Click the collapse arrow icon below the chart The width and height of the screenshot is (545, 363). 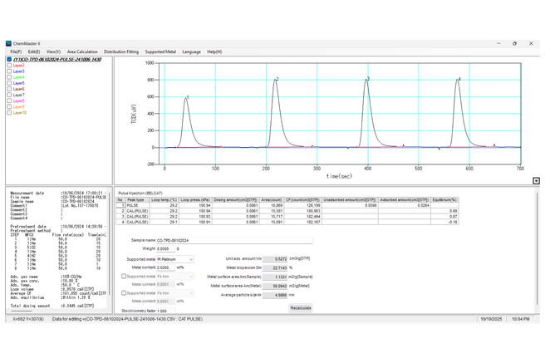pyautogui.click(x=536, y=181)
